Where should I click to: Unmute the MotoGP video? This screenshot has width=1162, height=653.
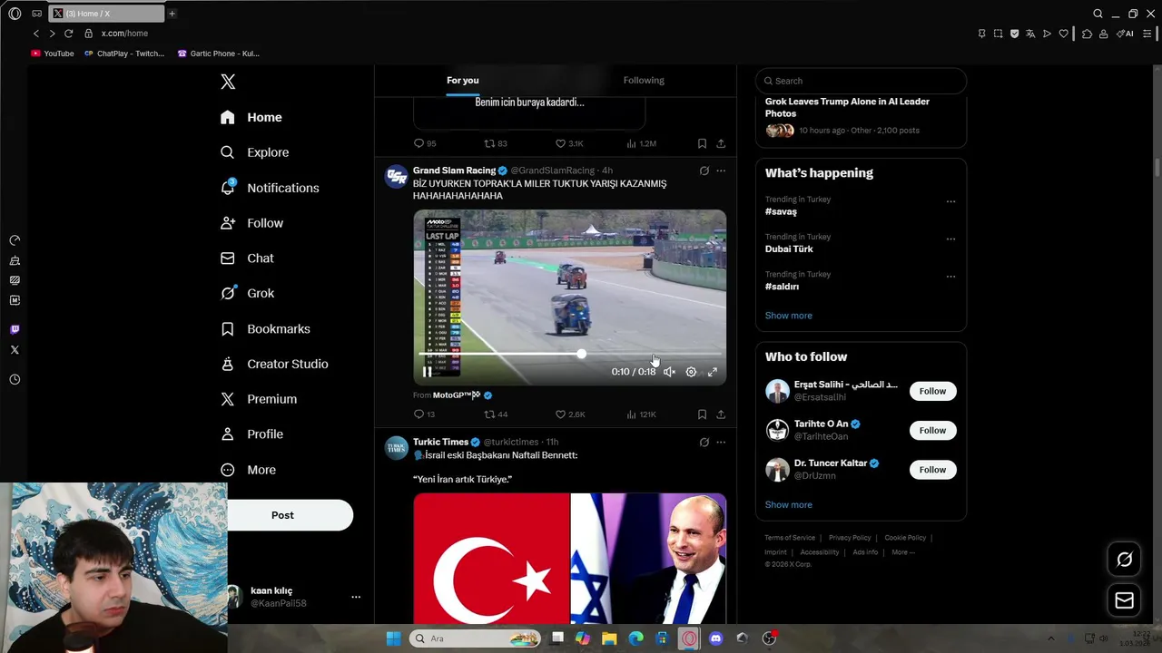pos(669,372)
